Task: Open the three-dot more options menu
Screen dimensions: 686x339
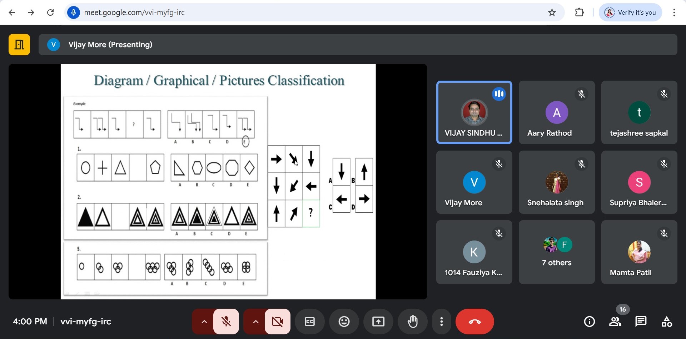Action: tap(442, 322)
